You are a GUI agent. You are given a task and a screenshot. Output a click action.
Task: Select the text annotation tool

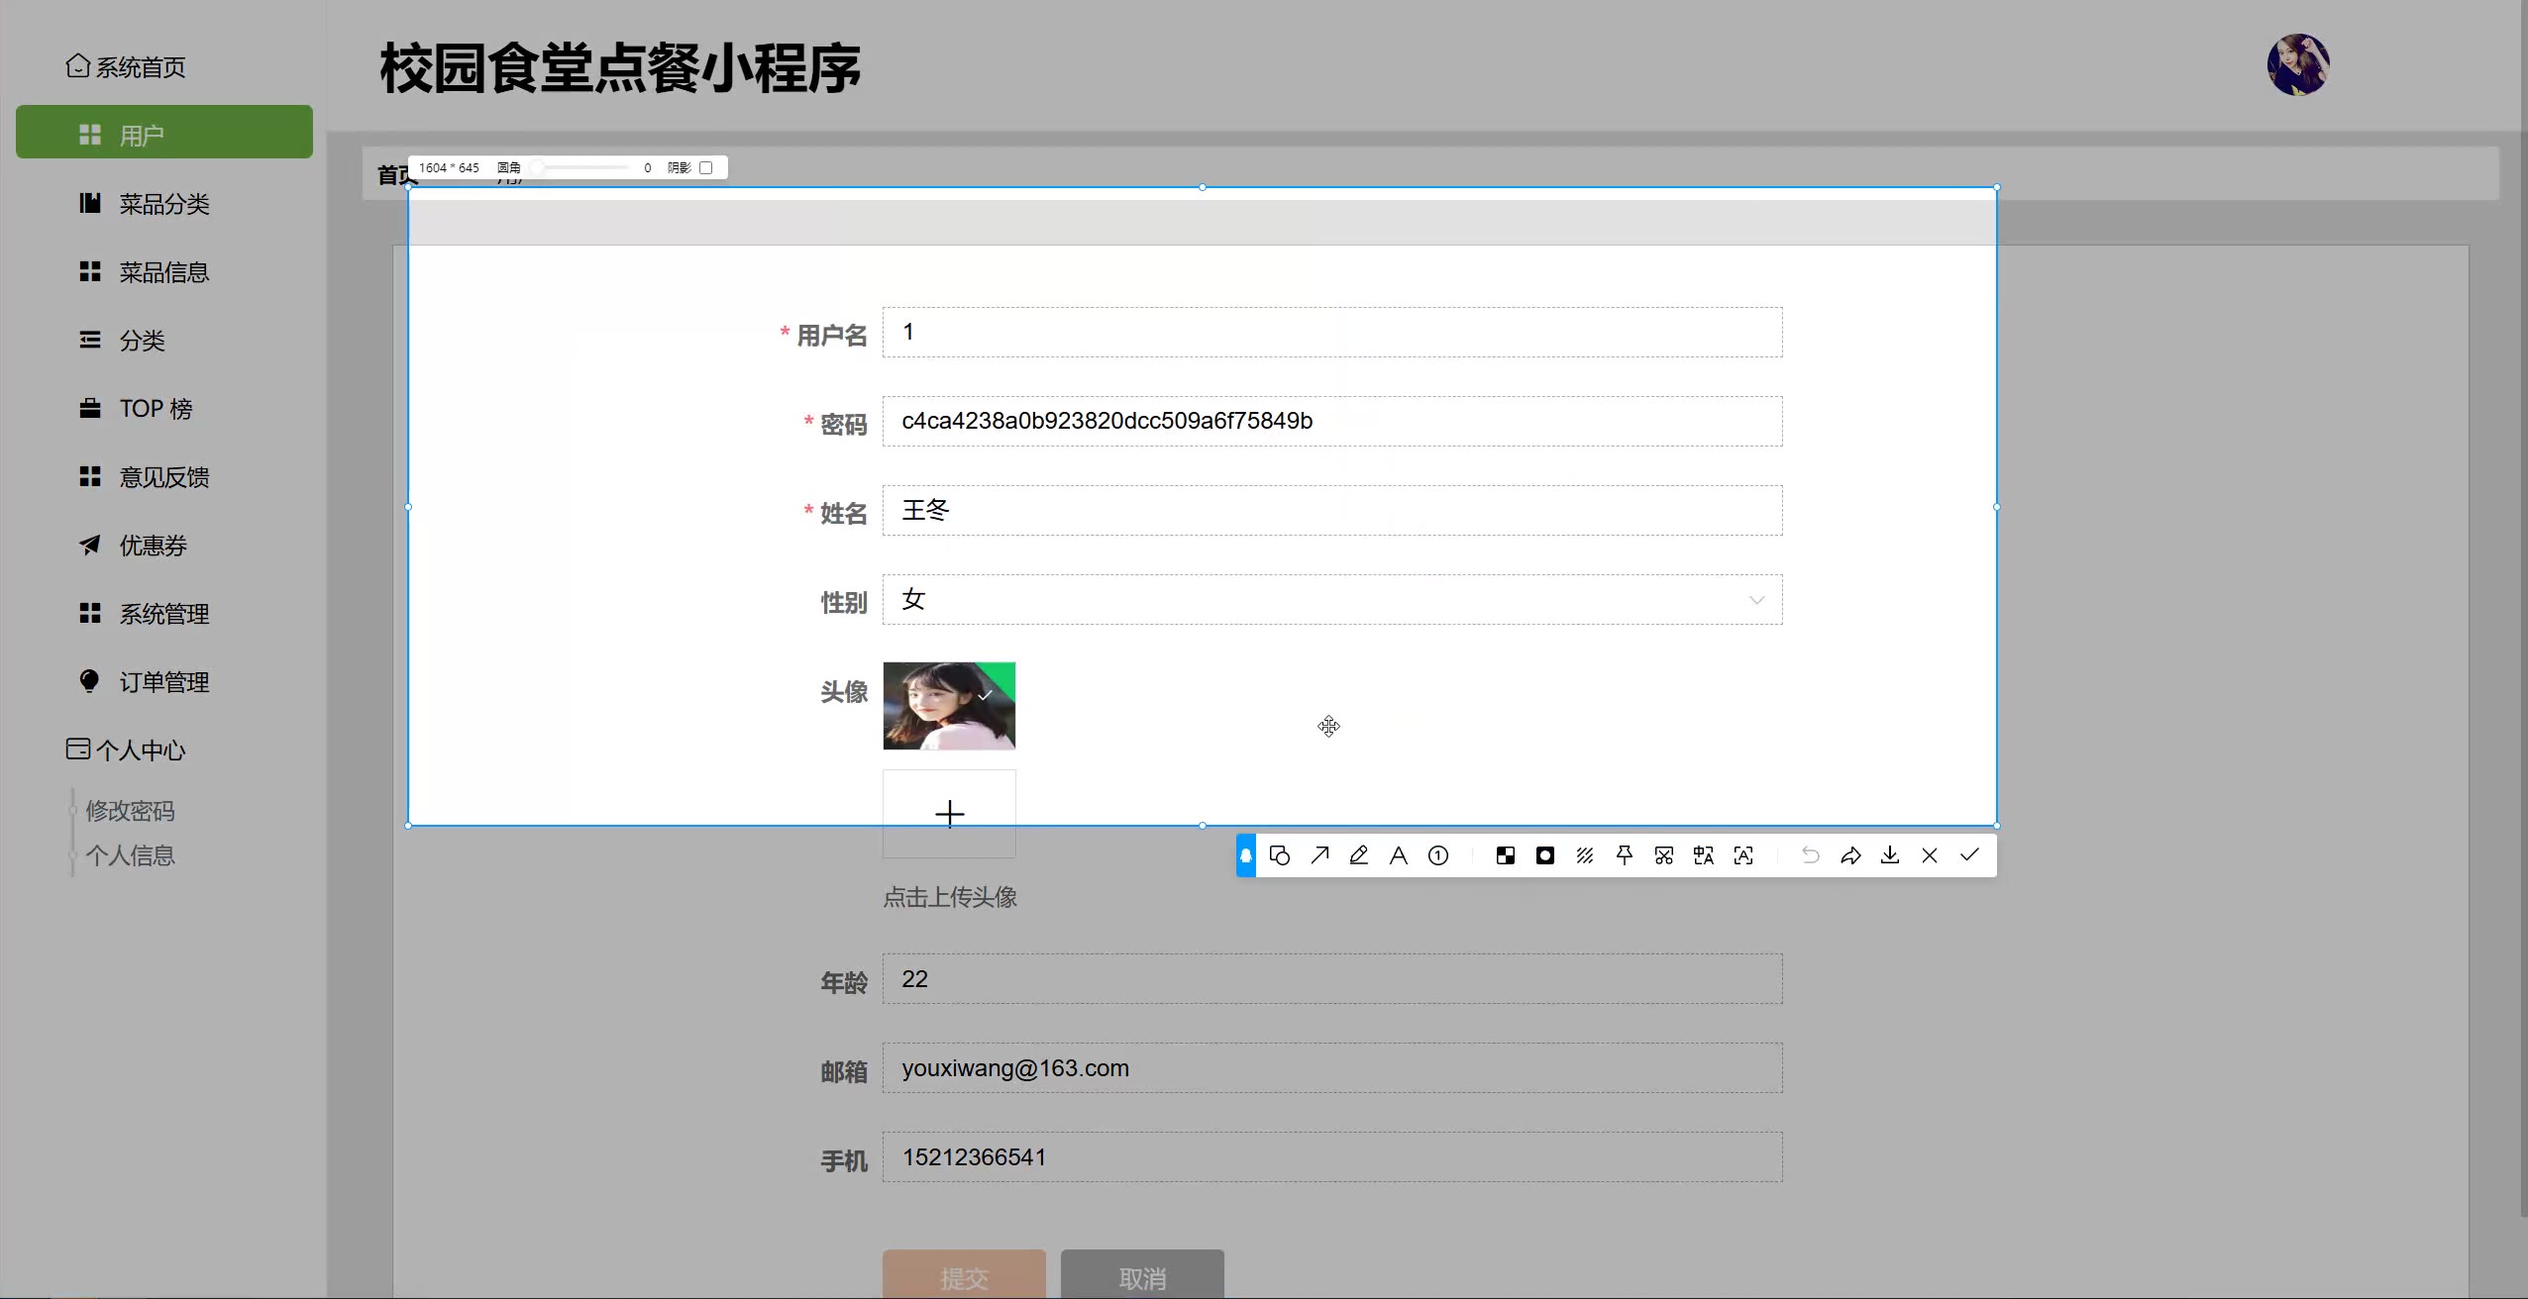[x=1399, y=855]
